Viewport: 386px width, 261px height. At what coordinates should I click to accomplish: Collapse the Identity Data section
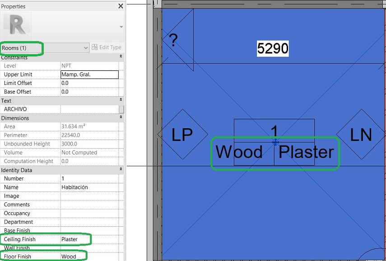pyautogui.click(x=121, y=170)
